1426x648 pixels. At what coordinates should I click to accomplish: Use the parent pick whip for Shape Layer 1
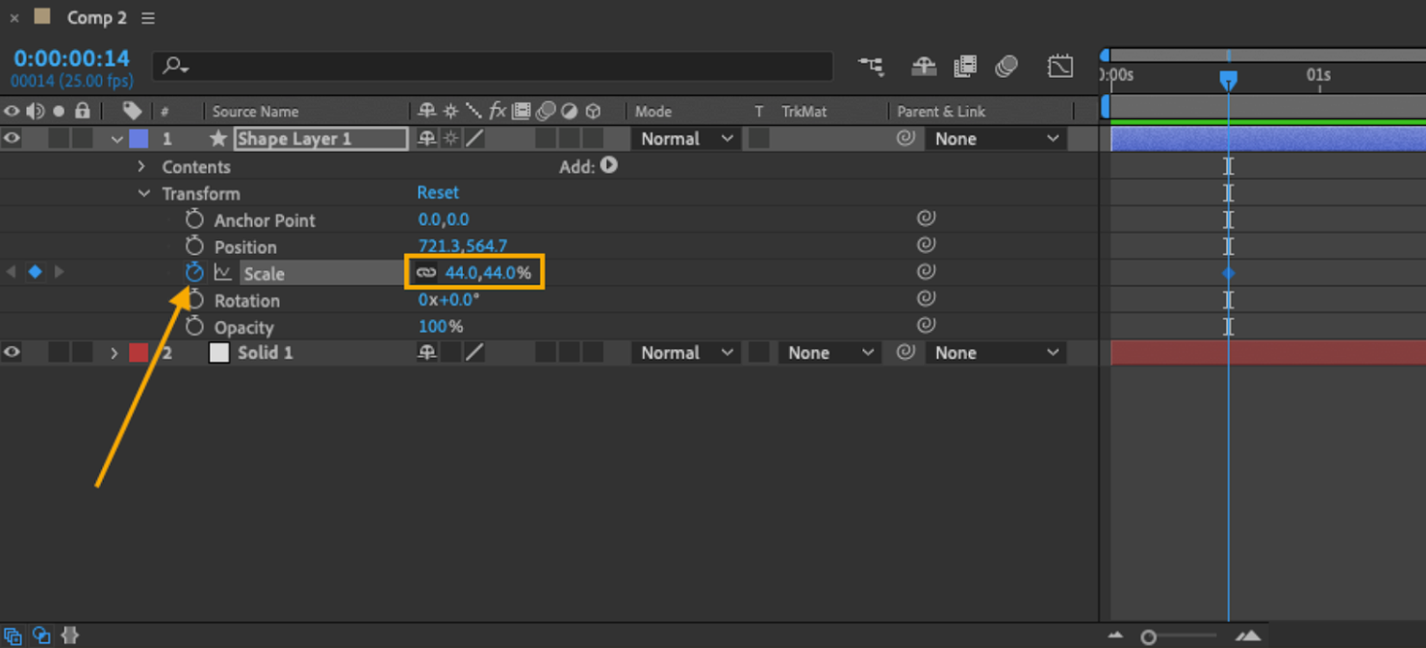[x=905, y=138]
